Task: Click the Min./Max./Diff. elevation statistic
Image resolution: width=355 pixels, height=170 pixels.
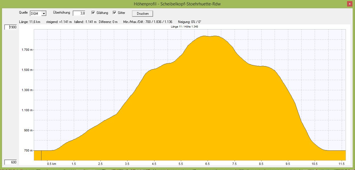Action: pyautogui.click(x=148, y=22)
